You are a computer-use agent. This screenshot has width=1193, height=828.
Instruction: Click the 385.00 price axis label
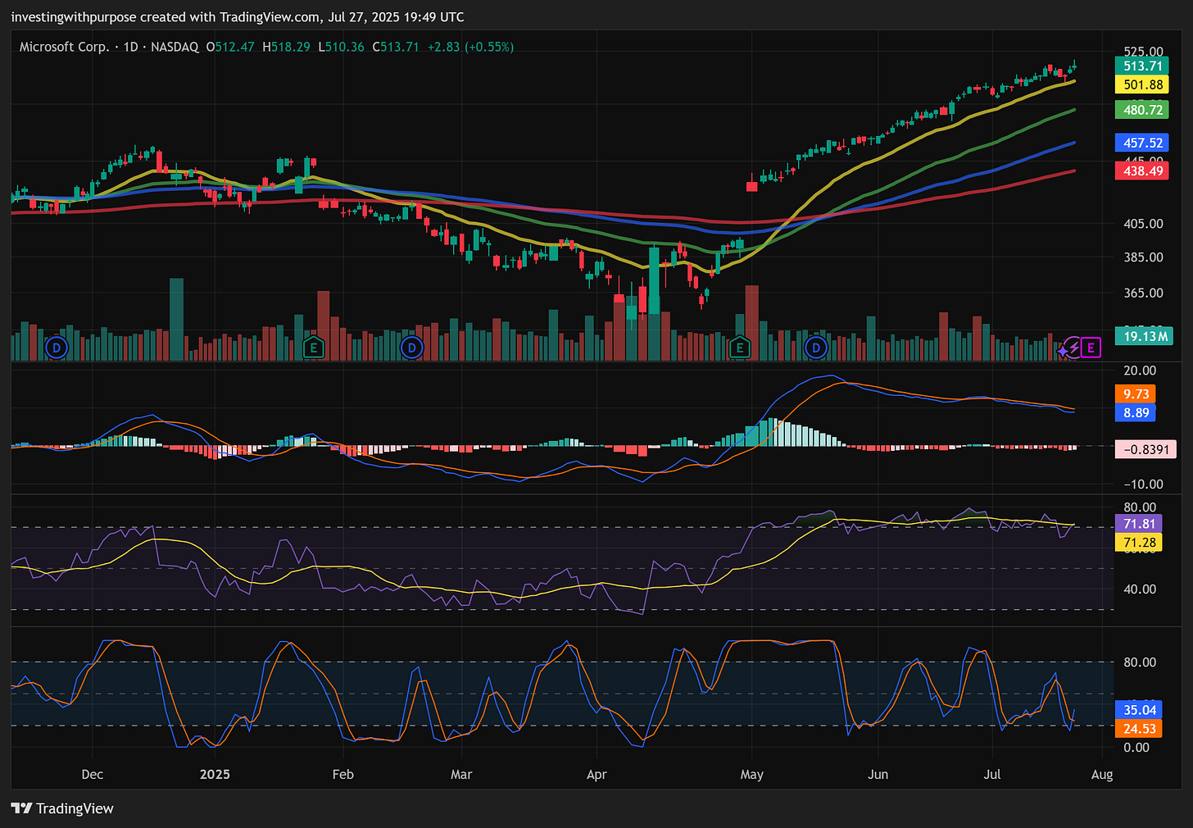pos(1143,257)
